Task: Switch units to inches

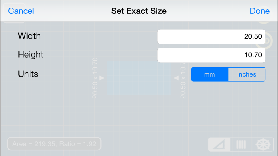Action: click(x=247, y=74)
